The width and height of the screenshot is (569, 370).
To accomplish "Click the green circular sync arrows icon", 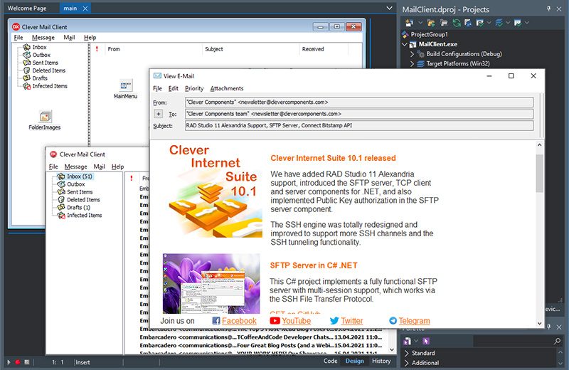I will coord(457,23).
